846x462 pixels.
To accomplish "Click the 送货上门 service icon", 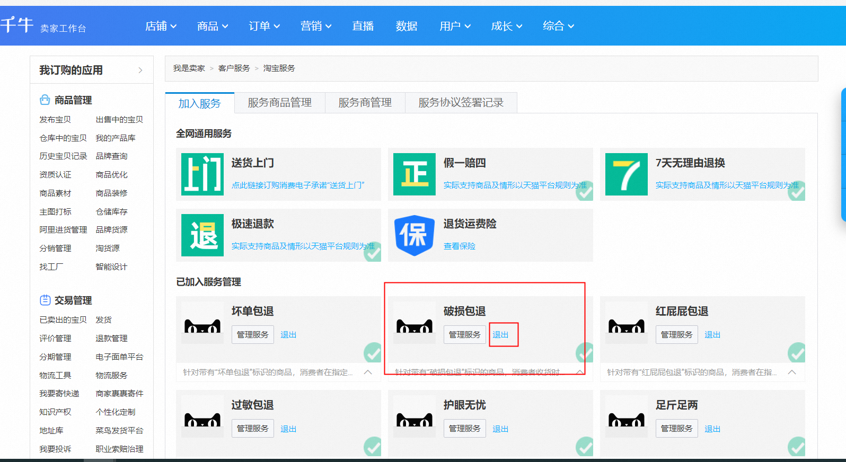I will (x=202, y=174).
